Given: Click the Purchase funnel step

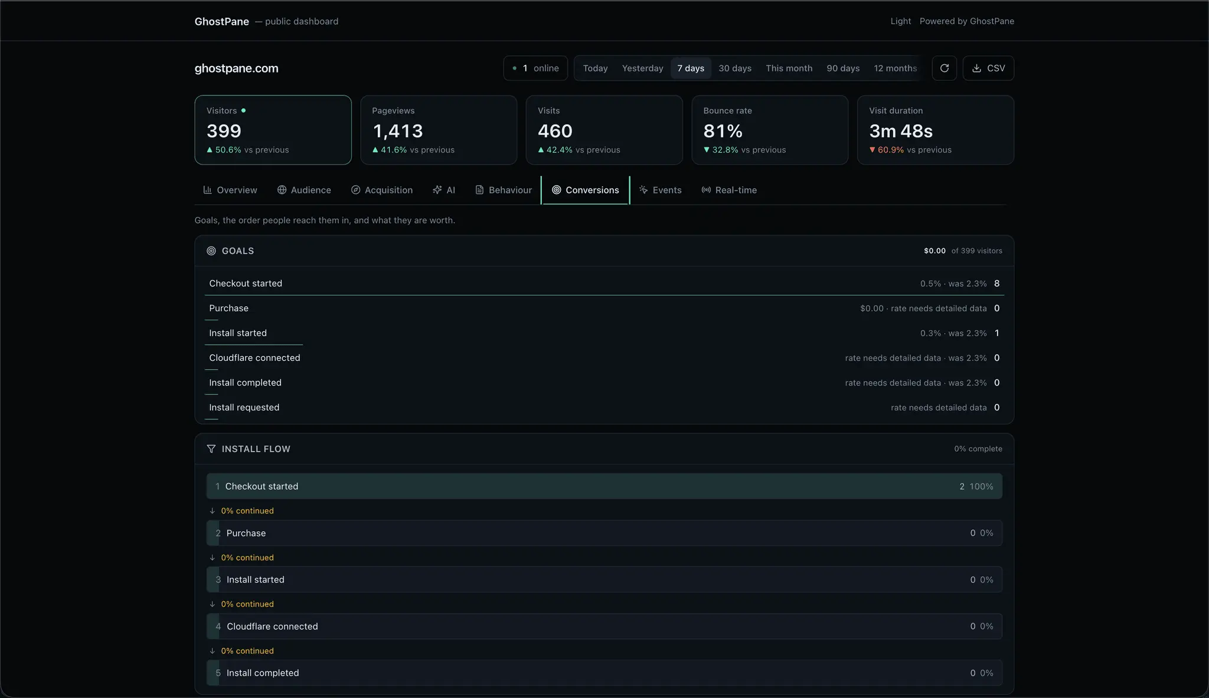Looking at the screenshot, I should (x=604, y=533).
